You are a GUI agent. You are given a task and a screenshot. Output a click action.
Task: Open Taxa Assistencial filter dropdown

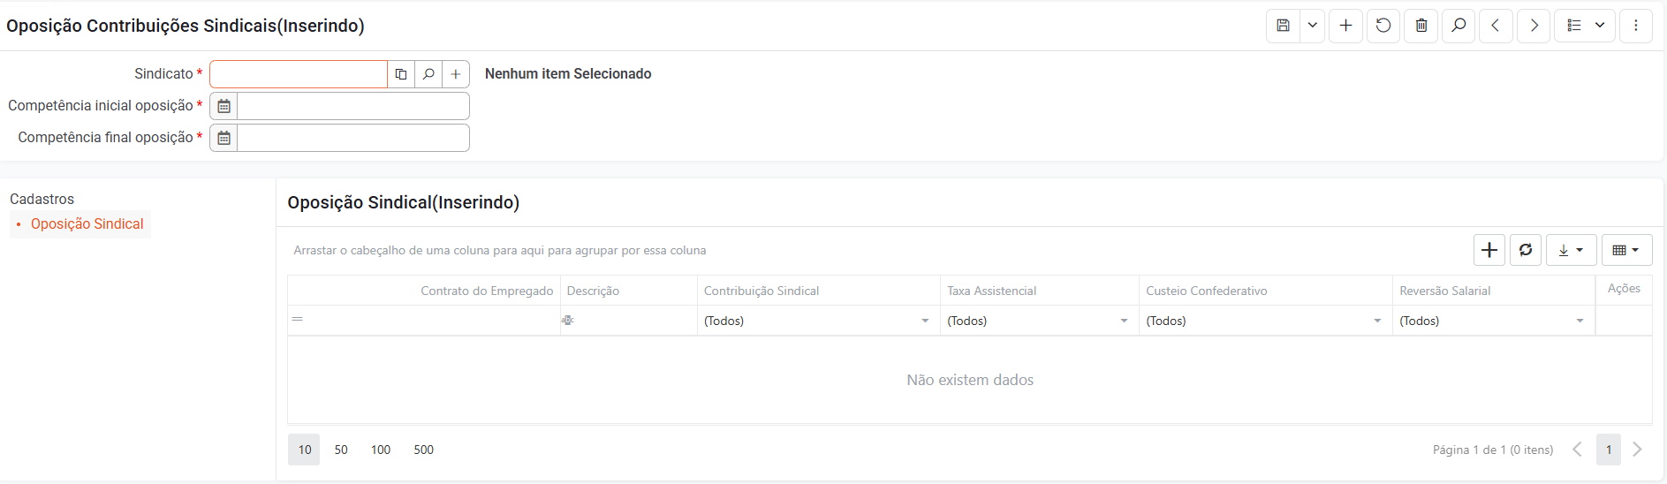tap(1124, 321)
